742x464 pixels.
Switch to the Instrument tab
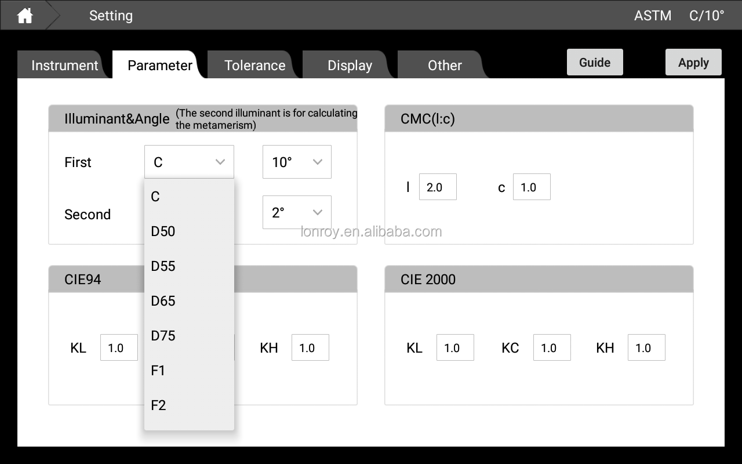(64, 65)
